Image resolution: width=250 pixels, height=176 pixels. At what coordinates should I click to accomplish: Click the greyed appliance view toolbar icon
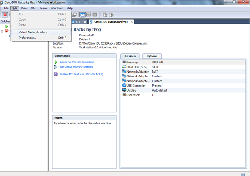[95, 15]
